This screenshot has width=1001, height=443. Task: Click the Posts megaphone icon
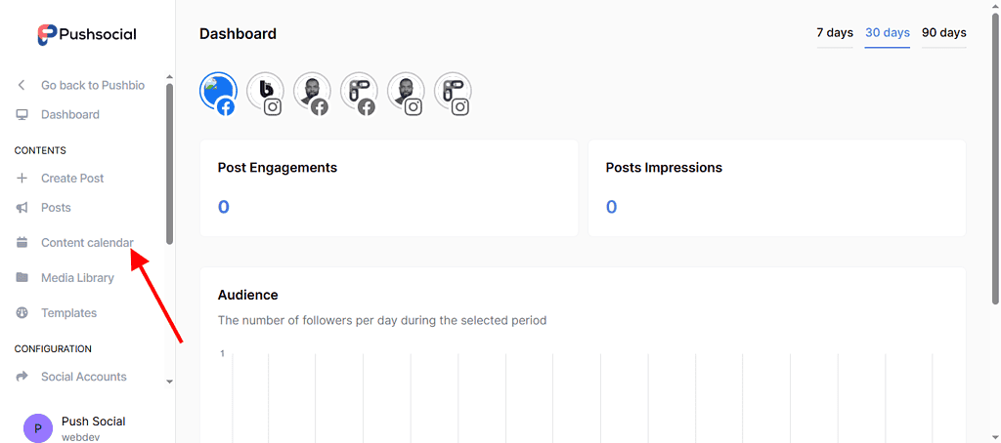[x=22, y=208]
